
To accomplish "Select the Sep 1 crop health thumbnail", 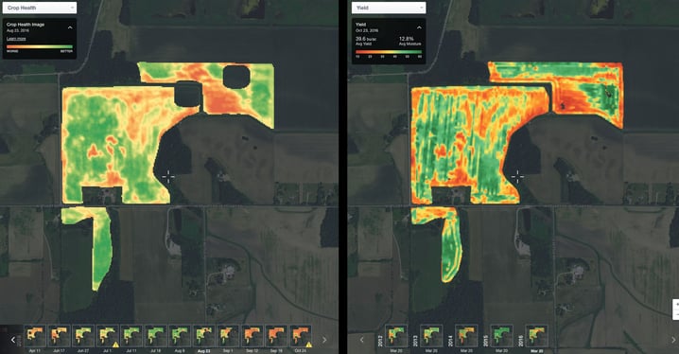I will (228, 336).
